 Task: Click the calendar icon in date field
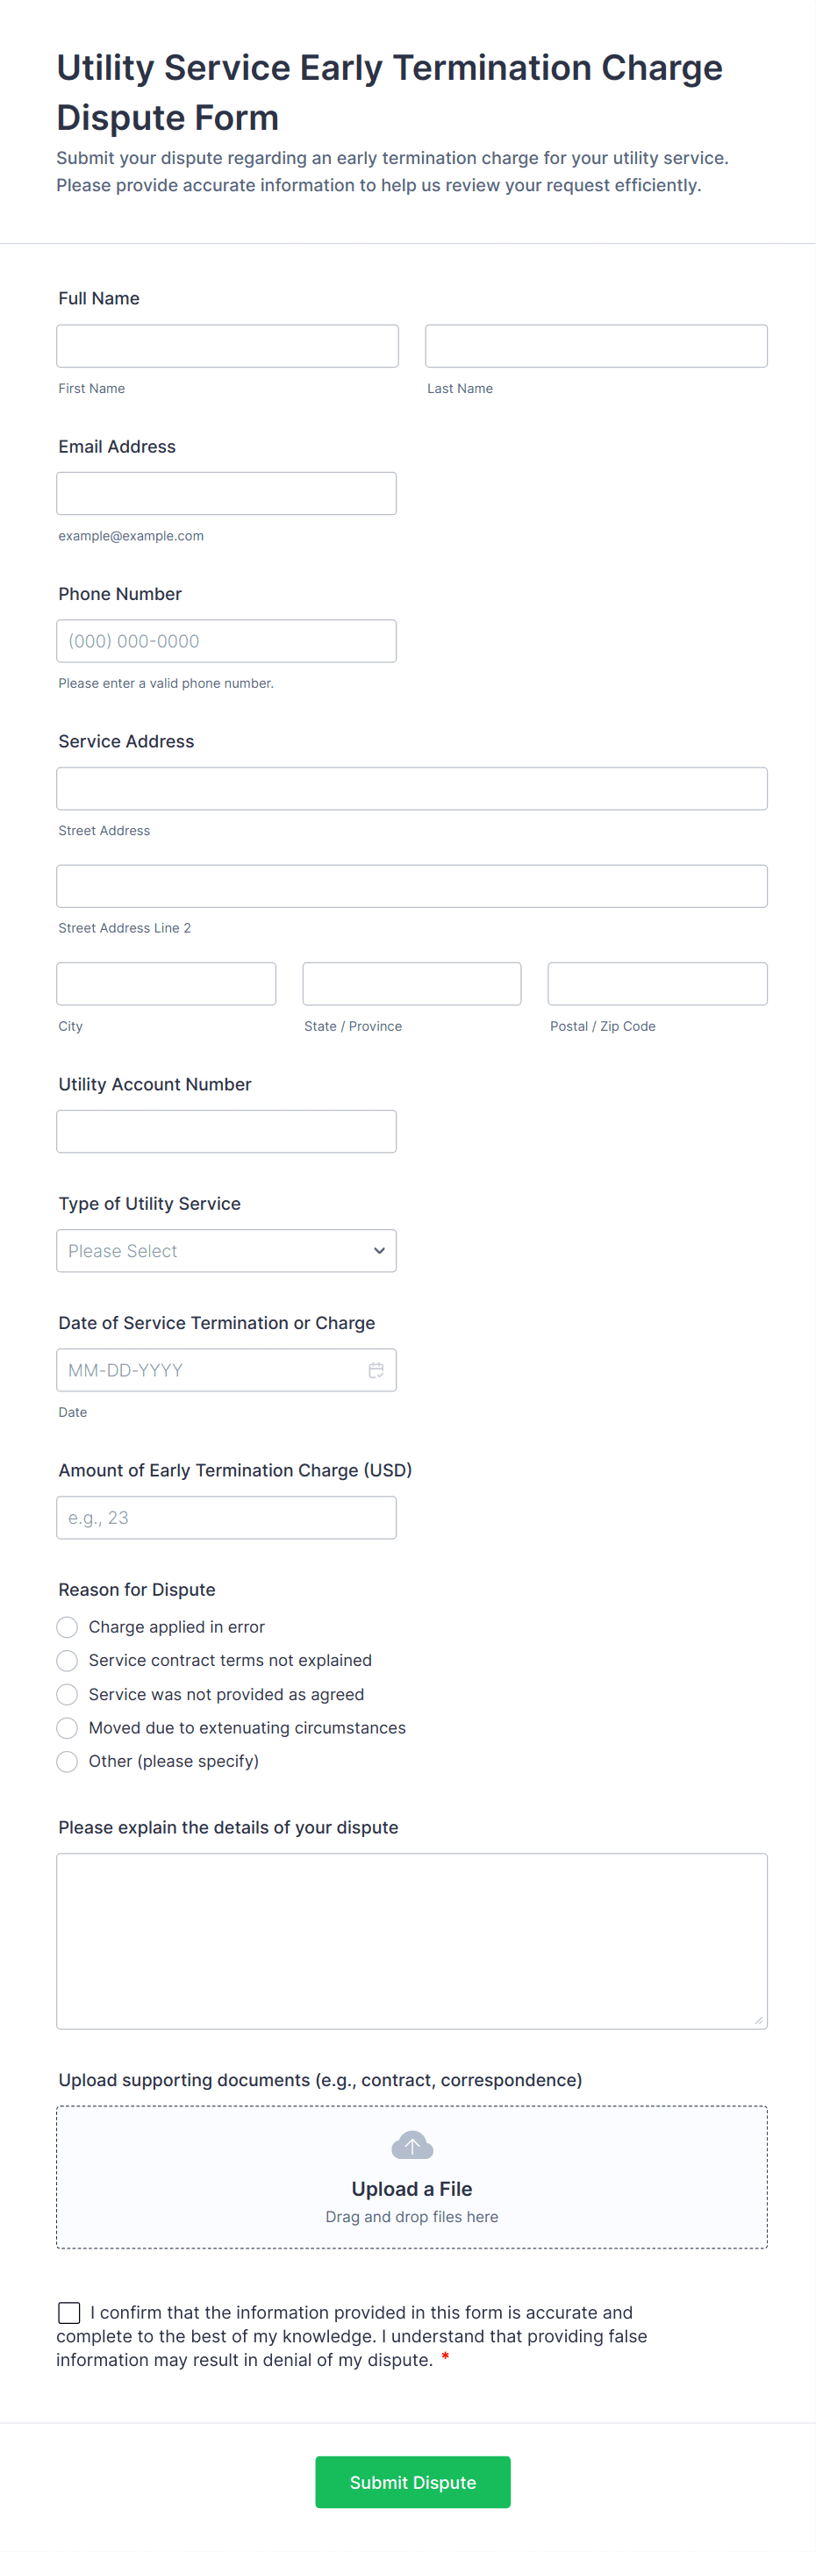click(x=376, y=1370)
